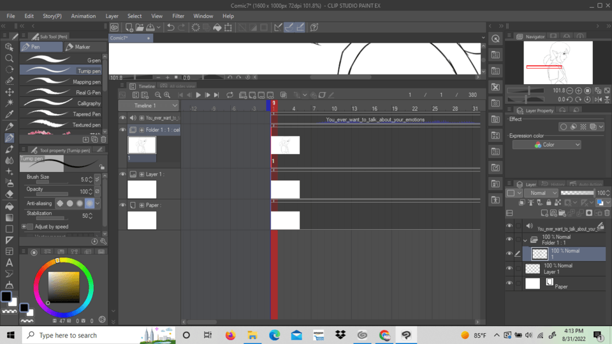Enable Adjust by speed checkbox
The height and width of the screenshot is (344, 612).
pos(30,227)
